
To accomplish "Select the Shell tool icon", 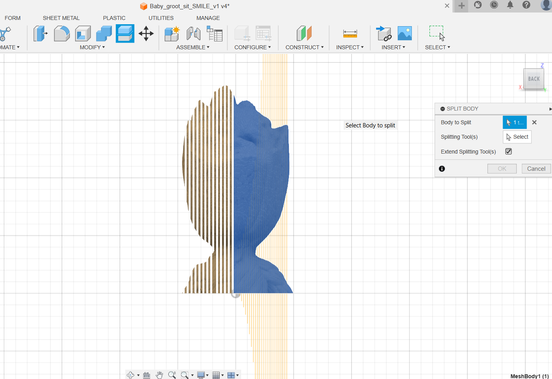I will [x=83, y=34].
